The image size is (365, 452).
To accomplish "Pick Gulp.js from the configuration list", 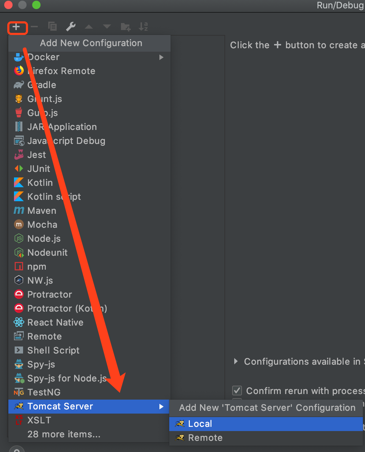I will point(90,113).
